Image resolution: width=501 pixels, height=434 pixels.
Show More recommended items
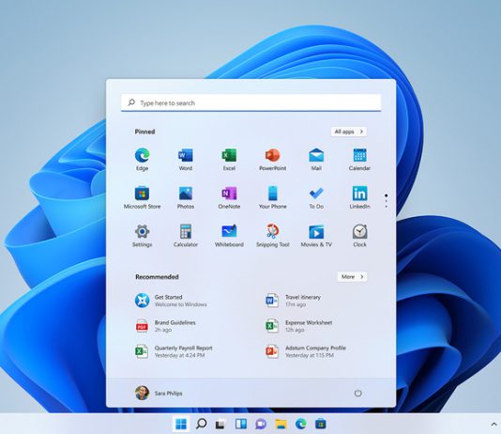tap(352, 276)
